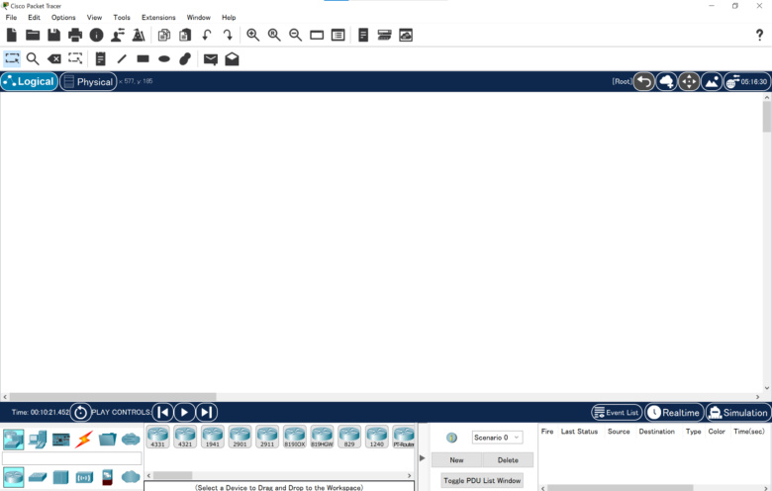This screenshot has width=772, height=491.
Task: Select the Switches subcategory icon
Action: coord(38,477)
